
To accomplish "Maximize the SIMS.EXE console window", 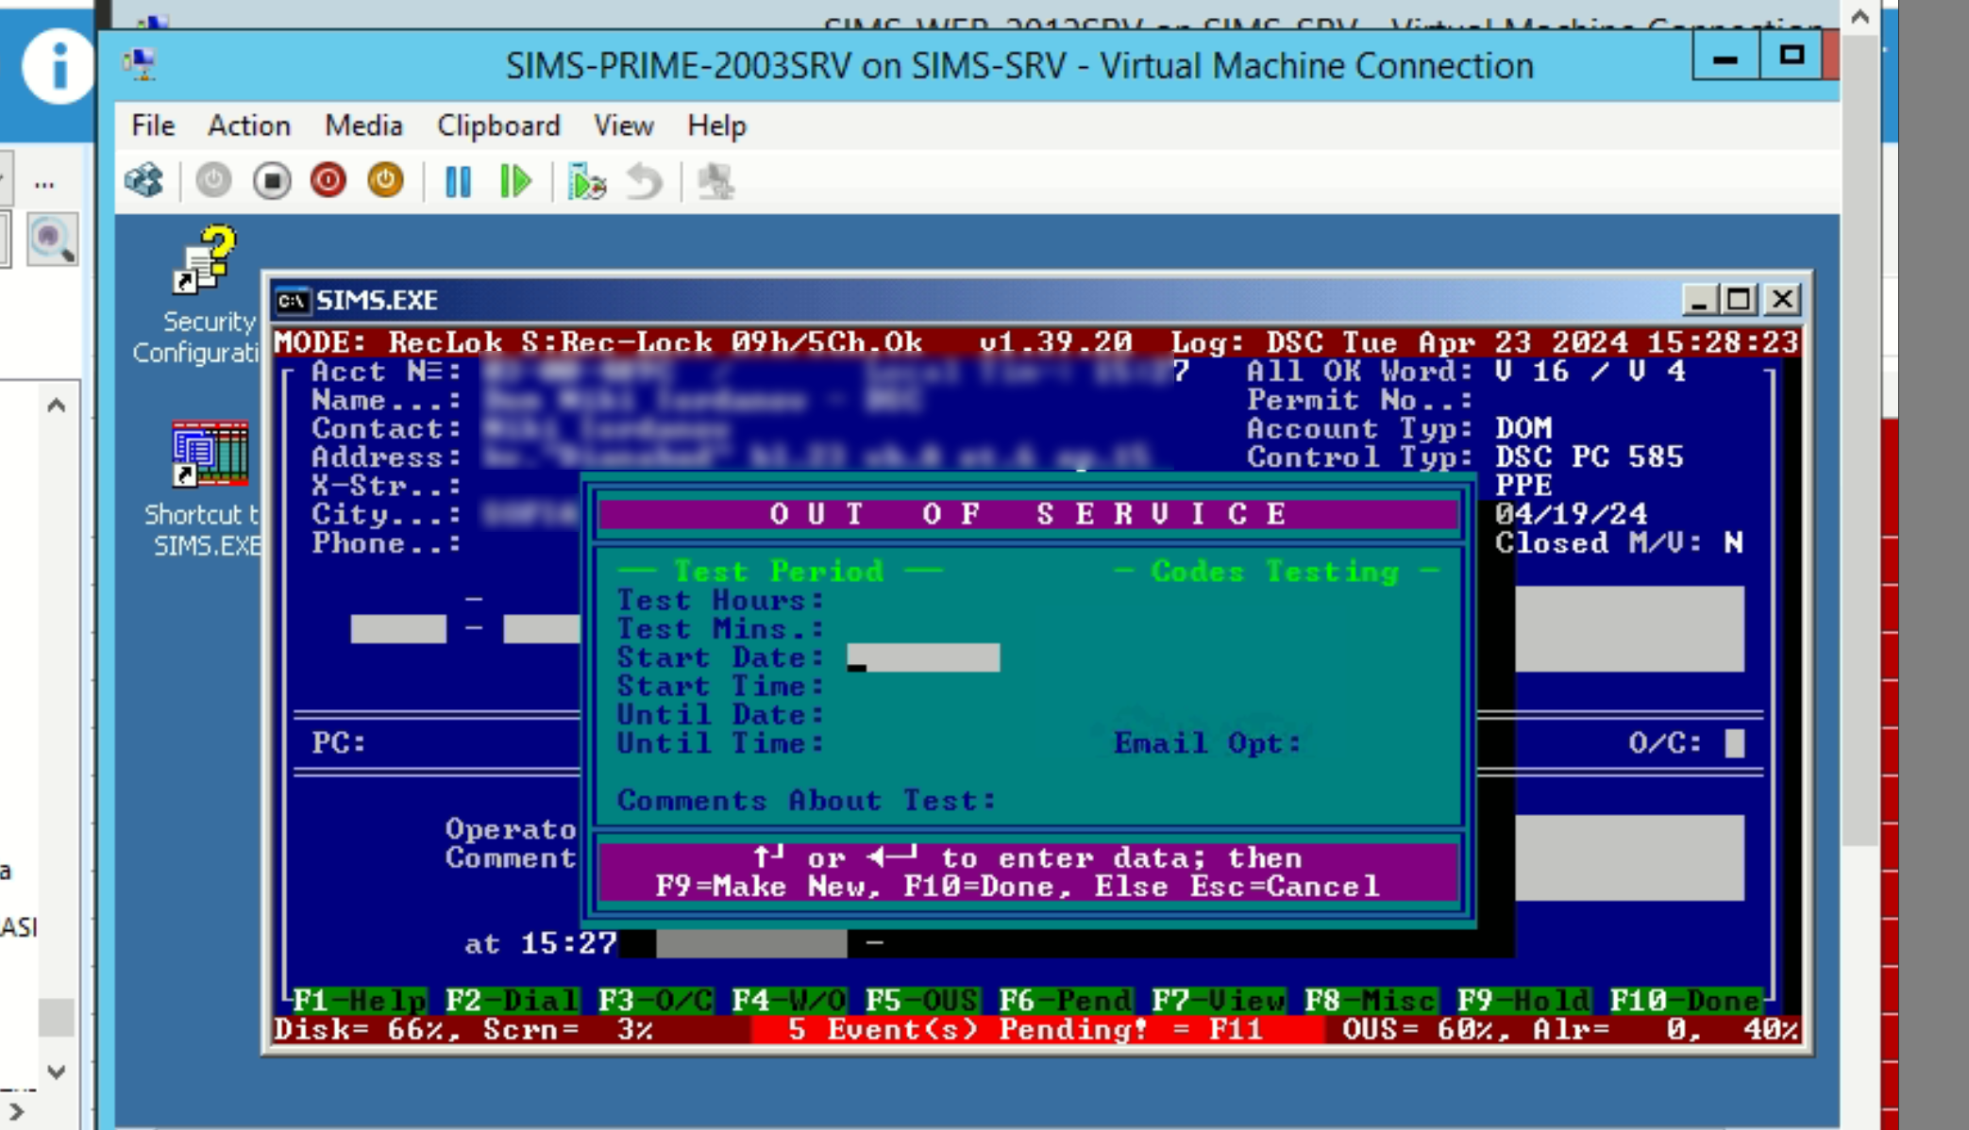I will (x=1739, y=300).
